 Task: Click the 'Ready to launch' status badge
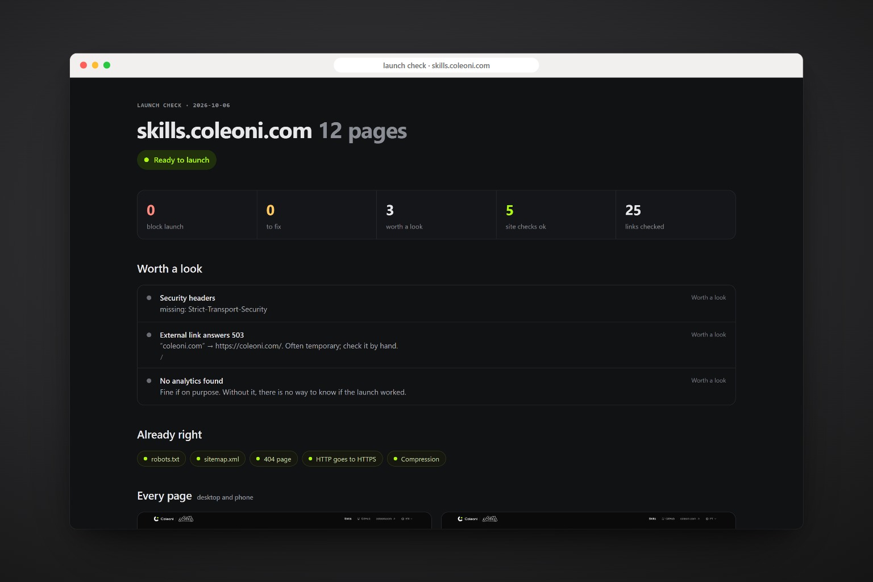177,160
